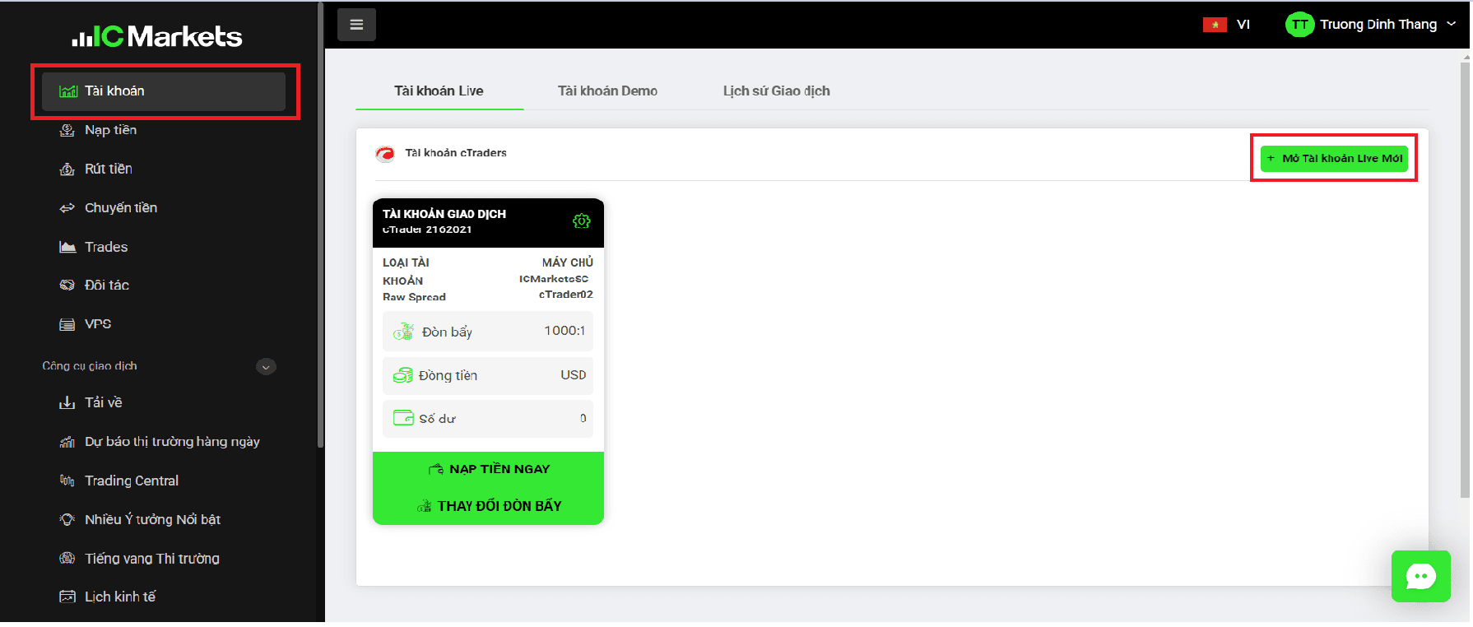Click the 1000:1 leverage value

[x=565, y=331]
